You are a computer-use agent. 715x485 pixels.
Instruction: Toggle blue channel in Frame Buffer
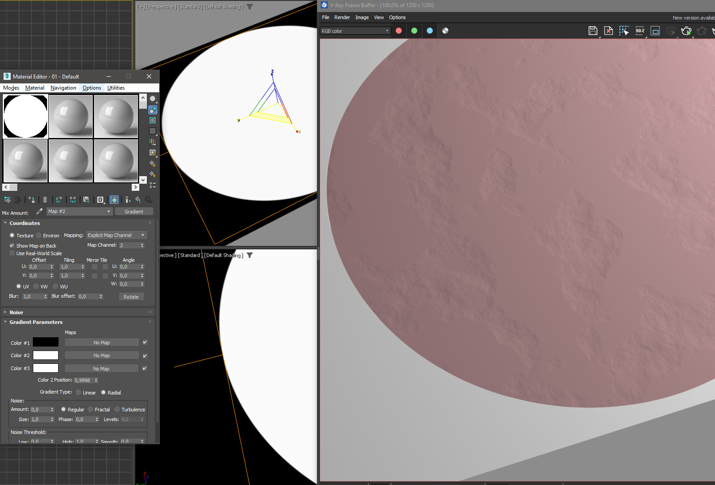point(430,31)
